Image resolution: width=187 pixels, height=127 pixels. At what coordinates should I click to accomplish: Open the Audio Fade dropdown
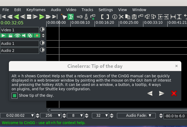coord(136,116)
